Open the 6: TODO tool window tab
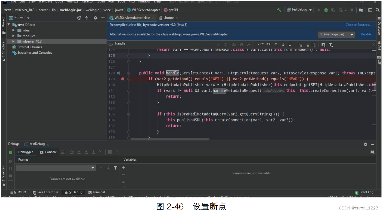Screen dimensions: 382x212 18,192
